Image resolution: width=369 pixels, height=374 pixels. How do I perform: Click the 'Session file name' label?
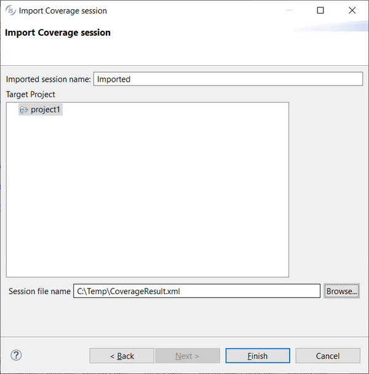point(39,291)
